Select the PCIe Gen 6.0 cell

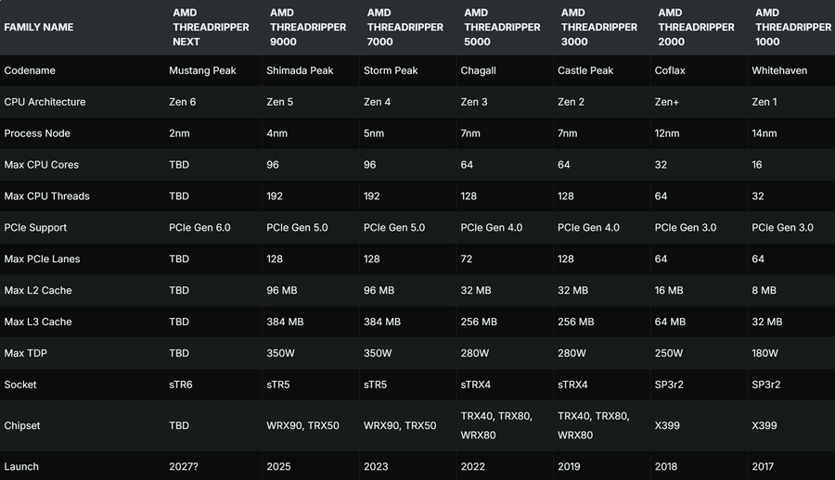pos(199,228)
